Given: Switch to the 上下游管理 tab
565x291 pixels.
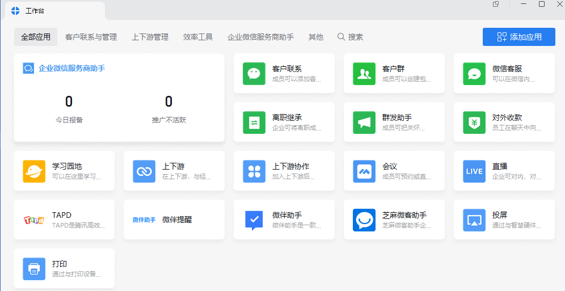Looking at the screenshot, I should coord(150,37).
